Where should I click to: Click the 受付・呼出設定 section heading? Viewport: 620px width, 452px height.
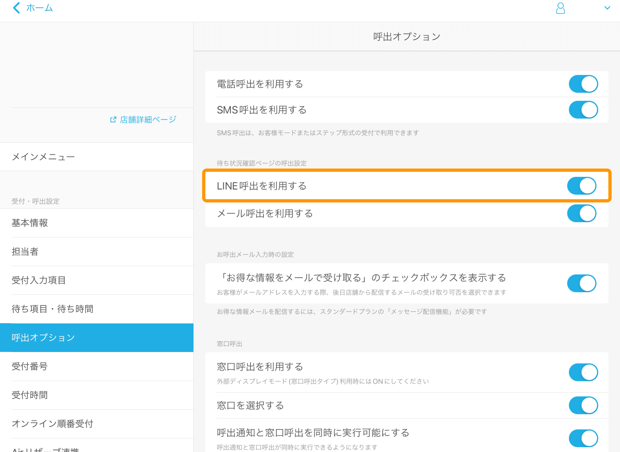36,201
